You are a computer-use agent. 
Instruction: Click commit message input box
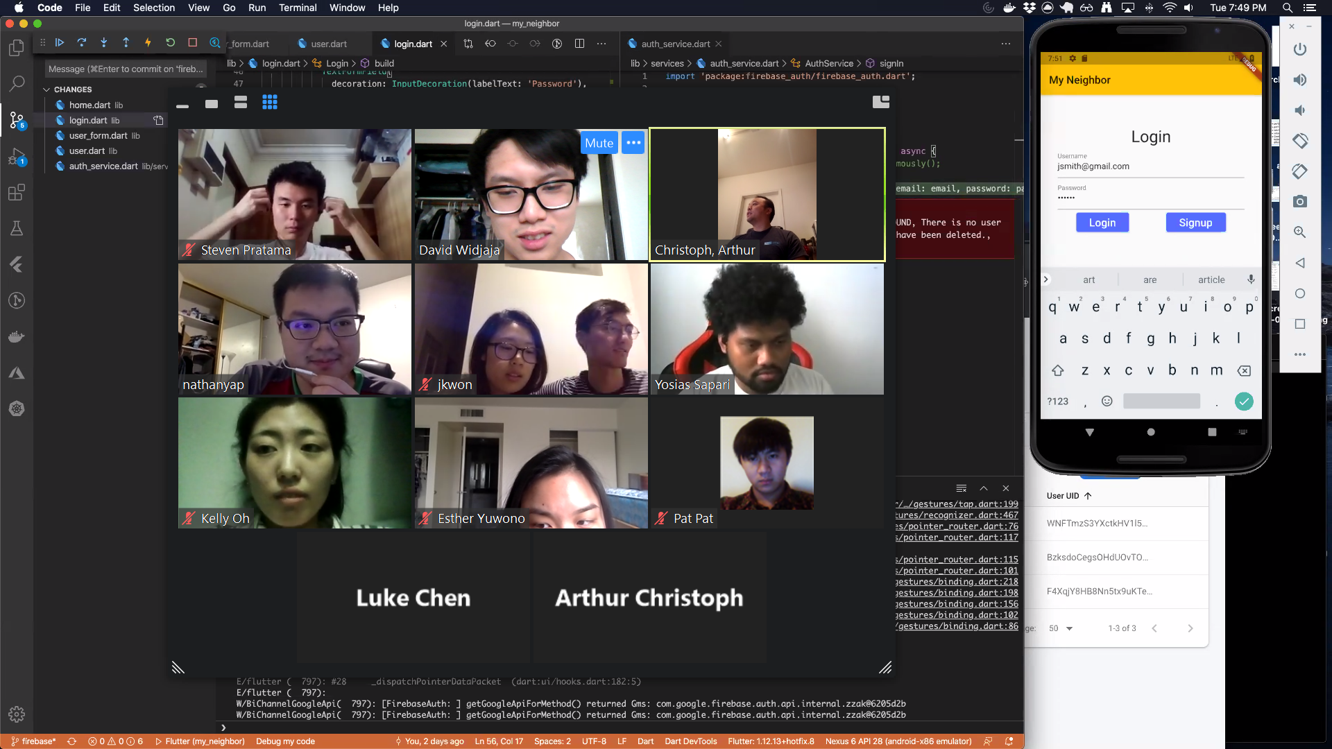[126, 69]
